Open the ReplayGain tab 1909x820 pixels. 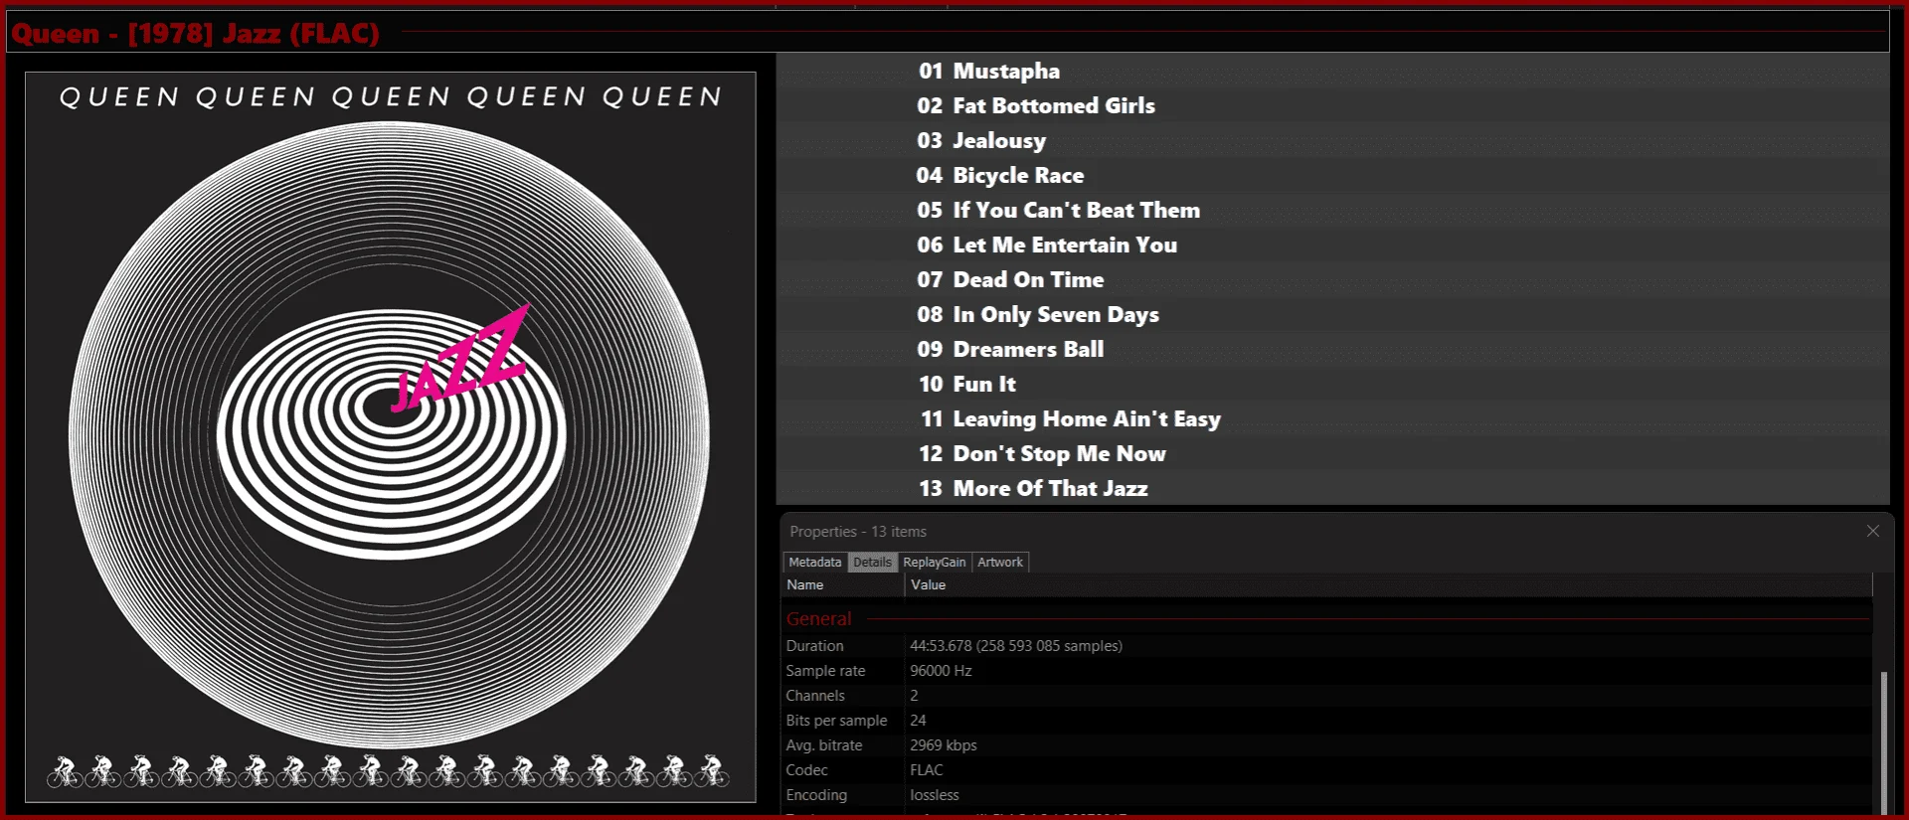tap(935, 563)
